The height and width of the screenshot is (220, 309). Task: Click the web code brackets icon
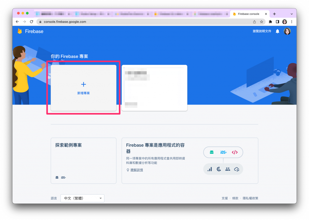tap(235, 152)
